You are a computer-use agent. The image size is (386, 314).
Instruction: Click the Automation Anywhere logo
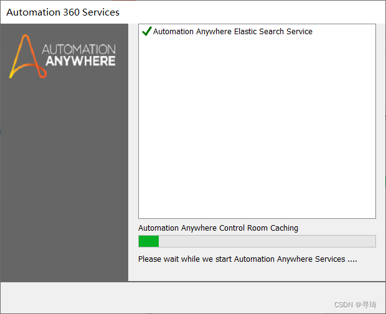click(x=62, y=57)
